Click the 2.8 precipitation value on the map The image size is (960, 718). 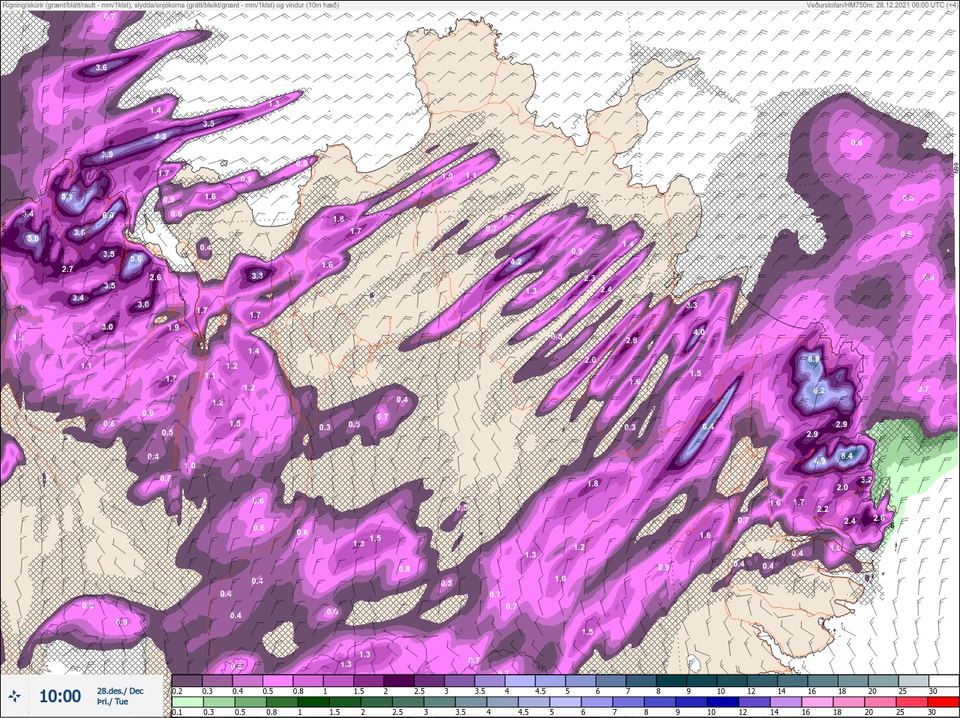[631, 340]
